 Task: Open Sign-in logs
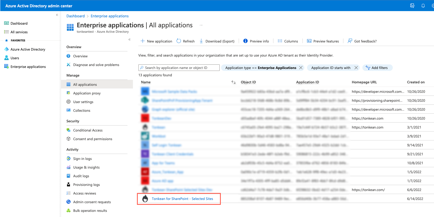click(82, 159)
